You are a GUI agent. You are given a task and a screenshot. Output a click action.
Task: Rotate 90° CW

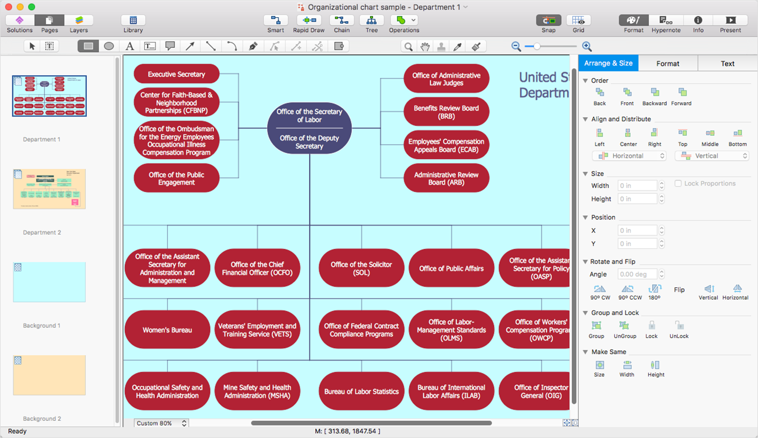tap(600, 292)
